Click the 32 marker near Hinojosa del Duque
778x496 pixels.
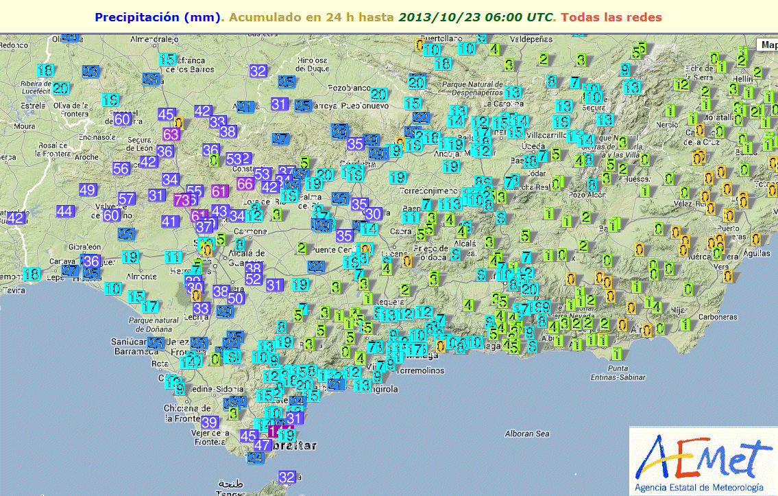[258, 71]
